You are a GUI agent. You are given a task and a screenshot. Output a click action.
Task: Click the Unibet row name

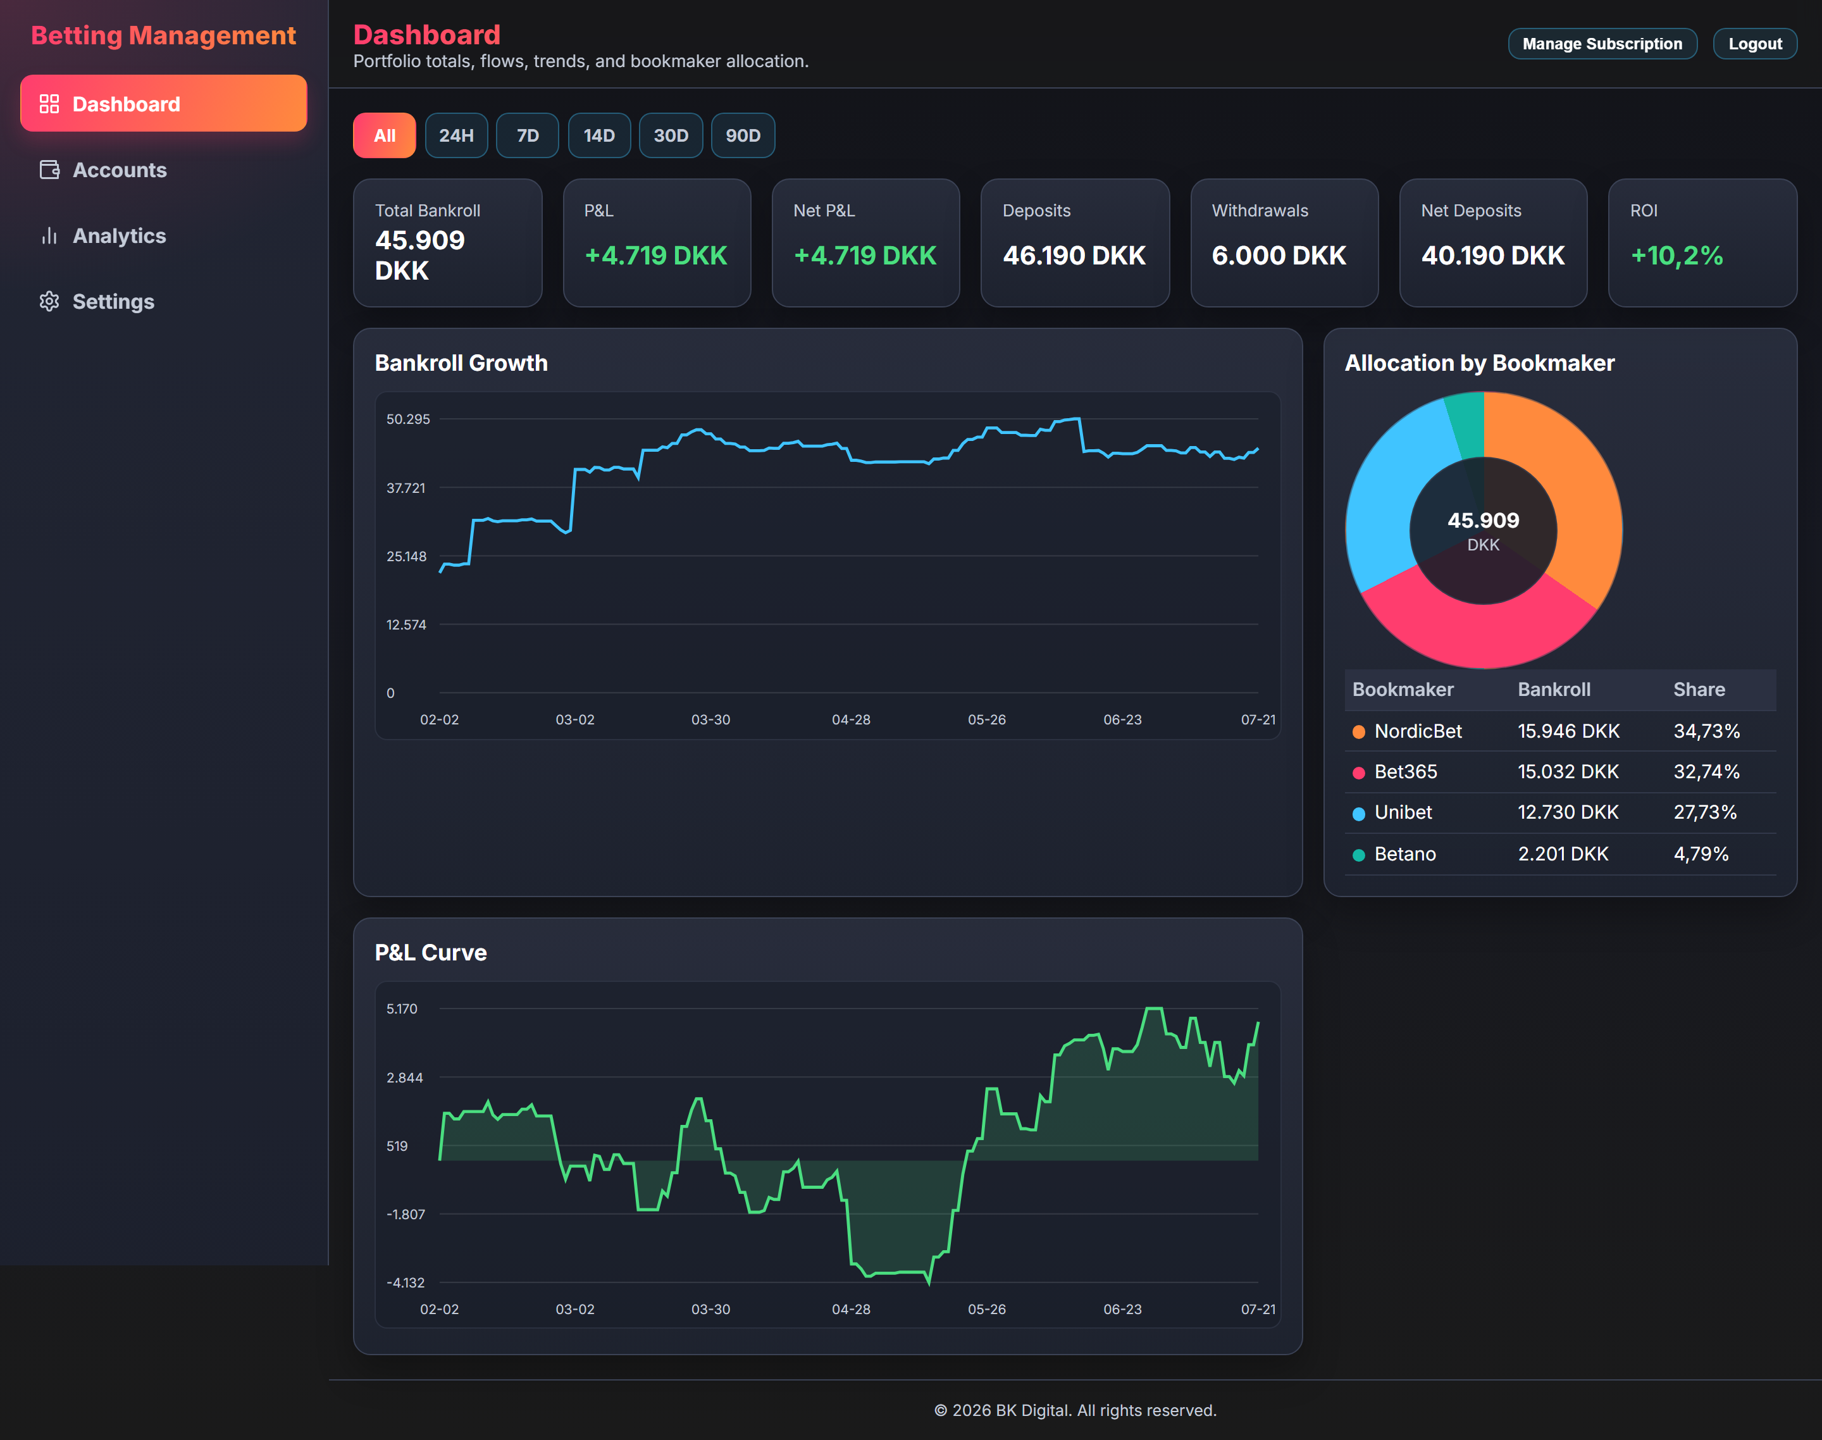coord(1403,812)
